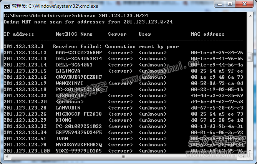Screen dimensions: 257x164
Task: Click the 'MAC address' column header text
Action: tap(208, 34)
